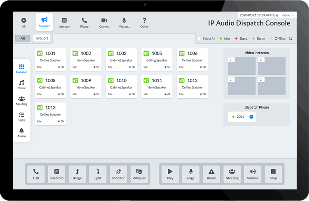The height and width of the screenshot is (201, 309).
Task: Expand the bottom-right video intercom pane
Action: tap(261, 80)
